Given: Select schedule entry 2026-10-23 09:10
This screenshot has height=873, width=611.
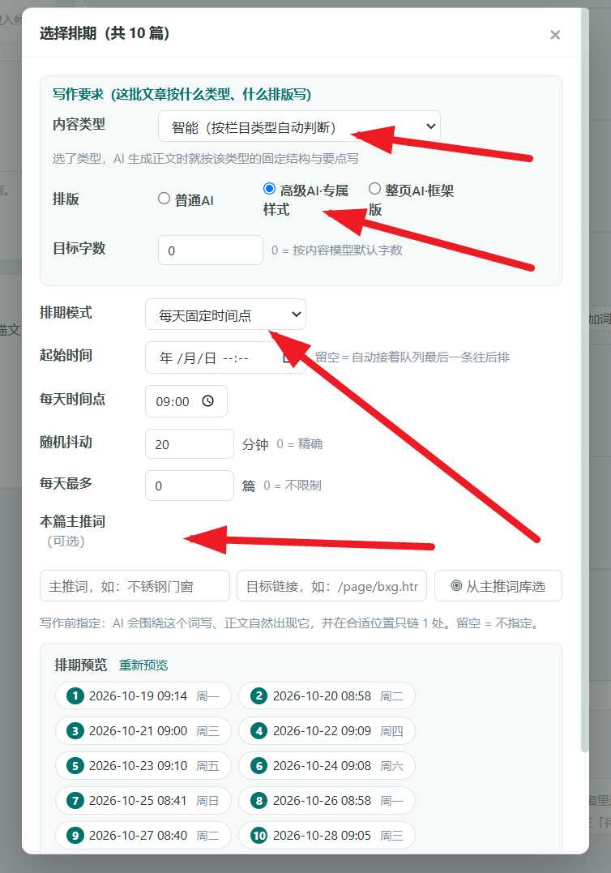Looking at the screenshot, I should point(143,765).
